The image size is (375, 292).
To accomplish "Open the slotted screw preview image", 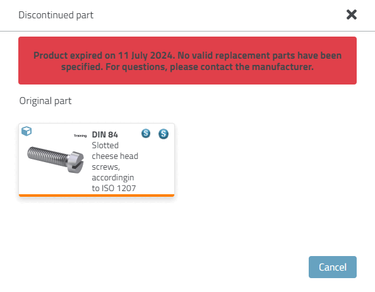I will [x=56, y=160].
